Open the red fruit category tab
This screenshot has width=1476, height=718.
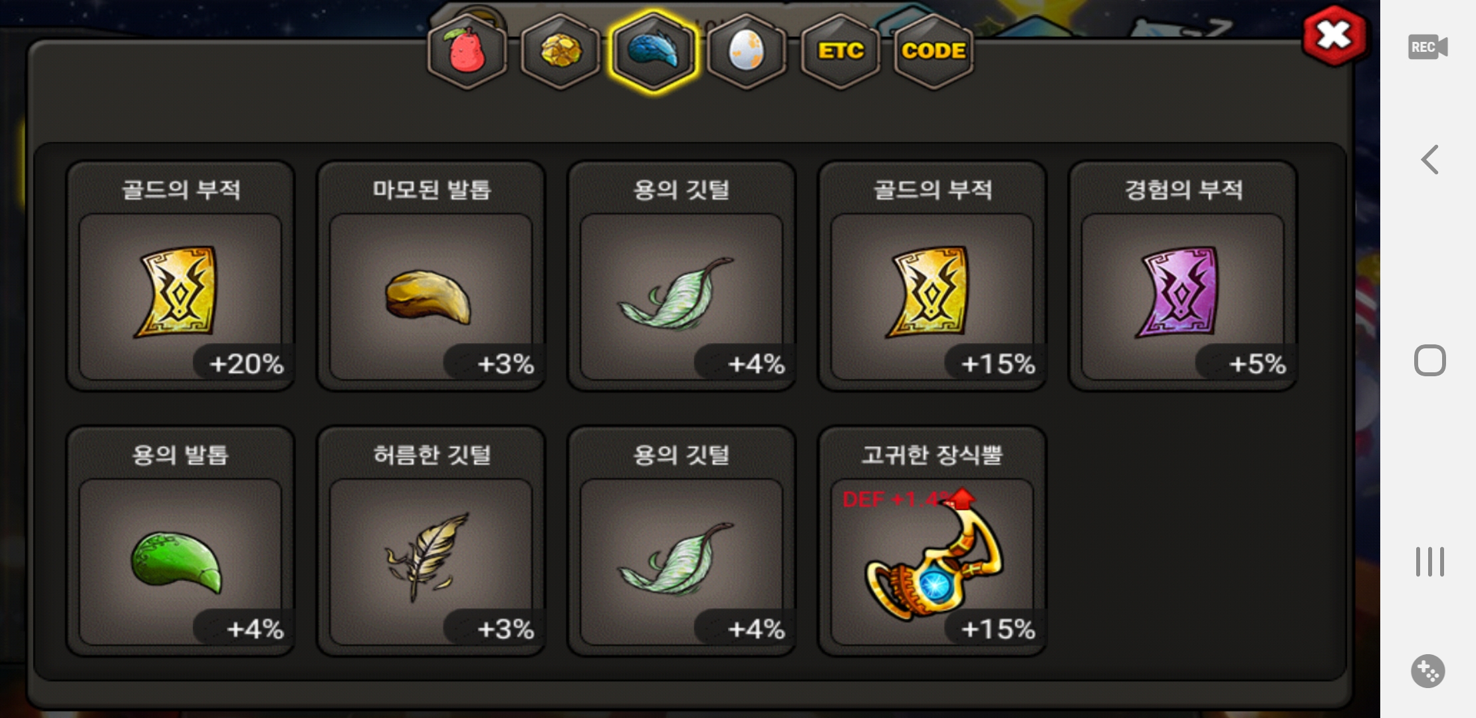tap(467, 51)
